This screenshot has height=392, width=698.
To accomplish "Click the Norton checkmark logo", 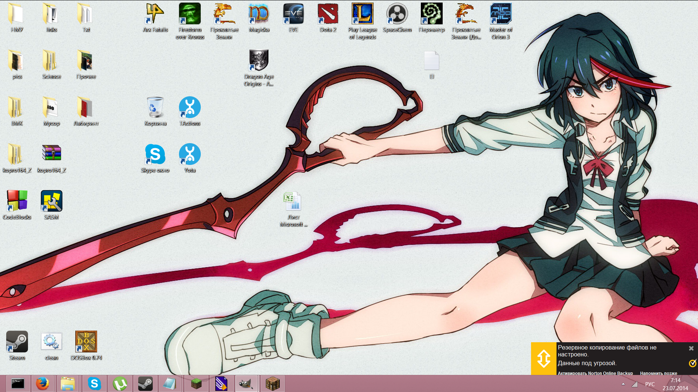I will (693, 363).
